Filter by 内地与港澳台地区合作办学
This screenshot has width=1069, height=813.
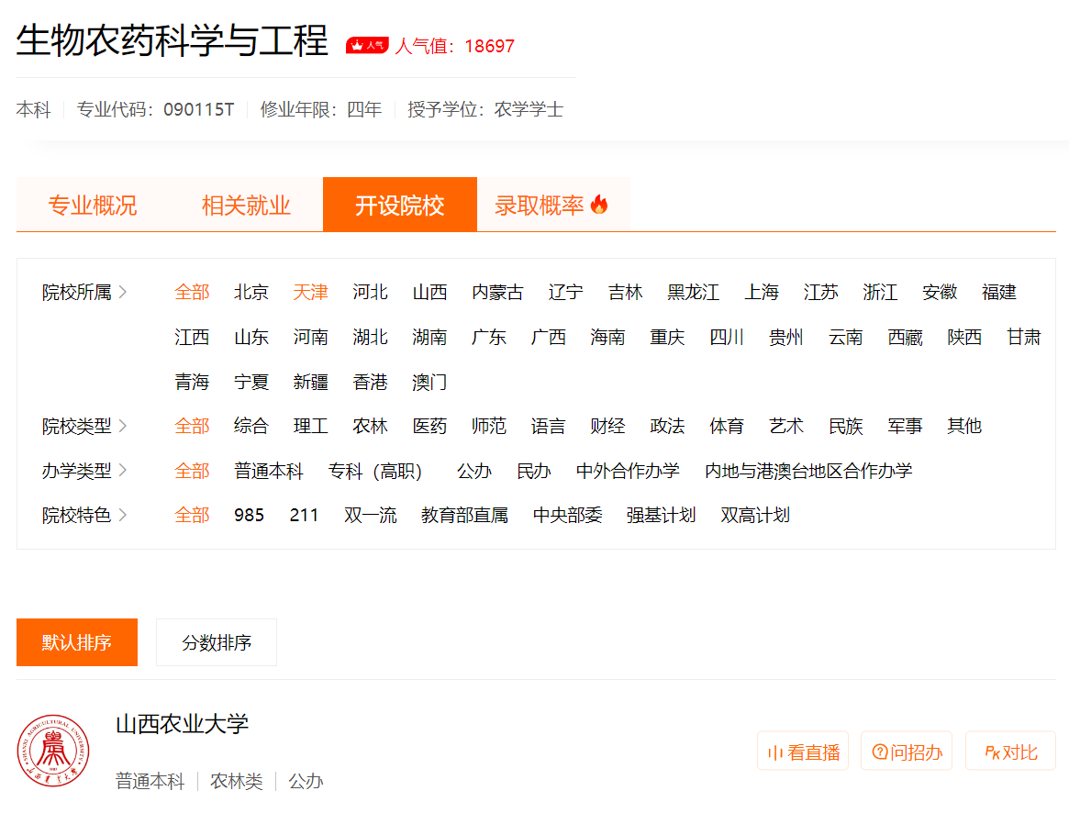(x=807, y=471)
